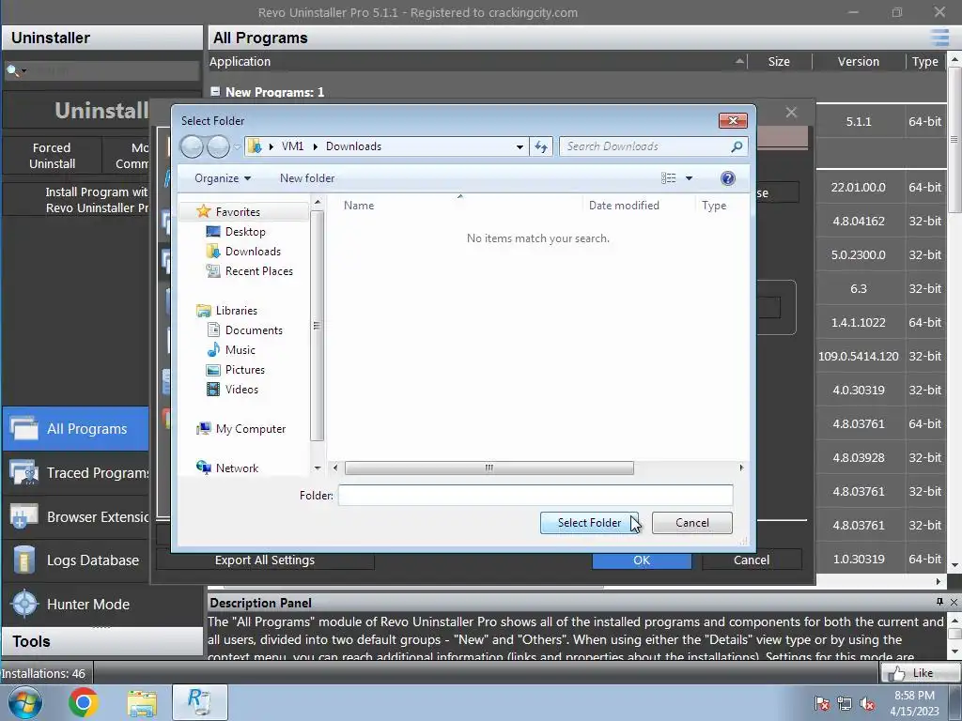Refresh the Downloads folder location
962x721 pixels.
(x=540, y=146)
